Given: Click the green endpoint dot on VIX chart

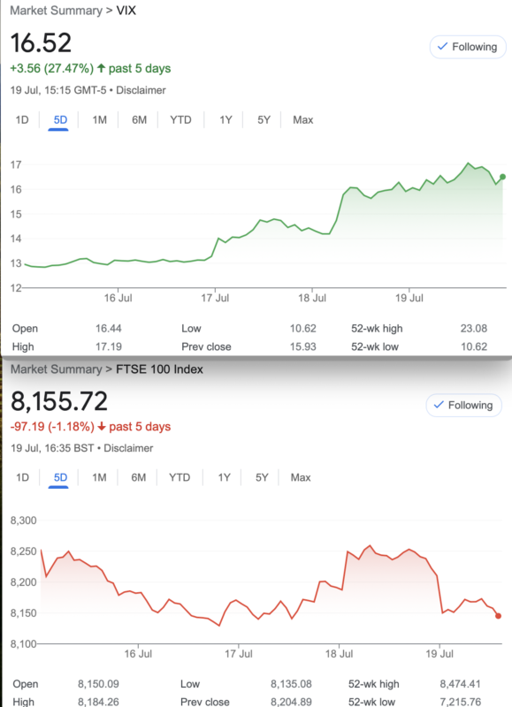Looking at the screenshot, I should pos(503,178).
